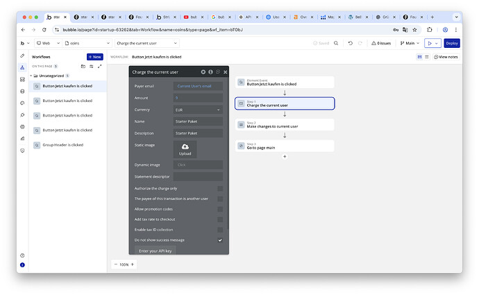Click the info icon in the action panel header
The width and height of the screenshot is (479, 295).
click(210, 72)
